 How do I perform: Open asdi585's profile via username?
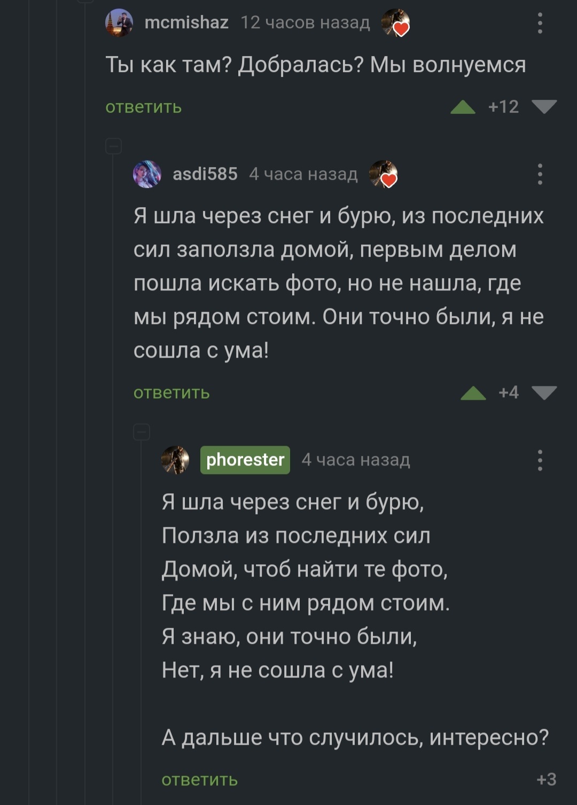(205, 174)
